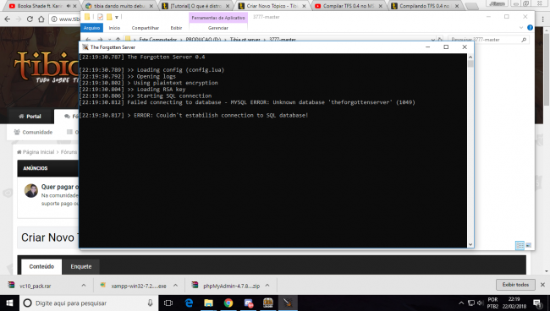Go back in Explorer window
The width and height of the screenshot is (550, 311).
coord(88,40)
